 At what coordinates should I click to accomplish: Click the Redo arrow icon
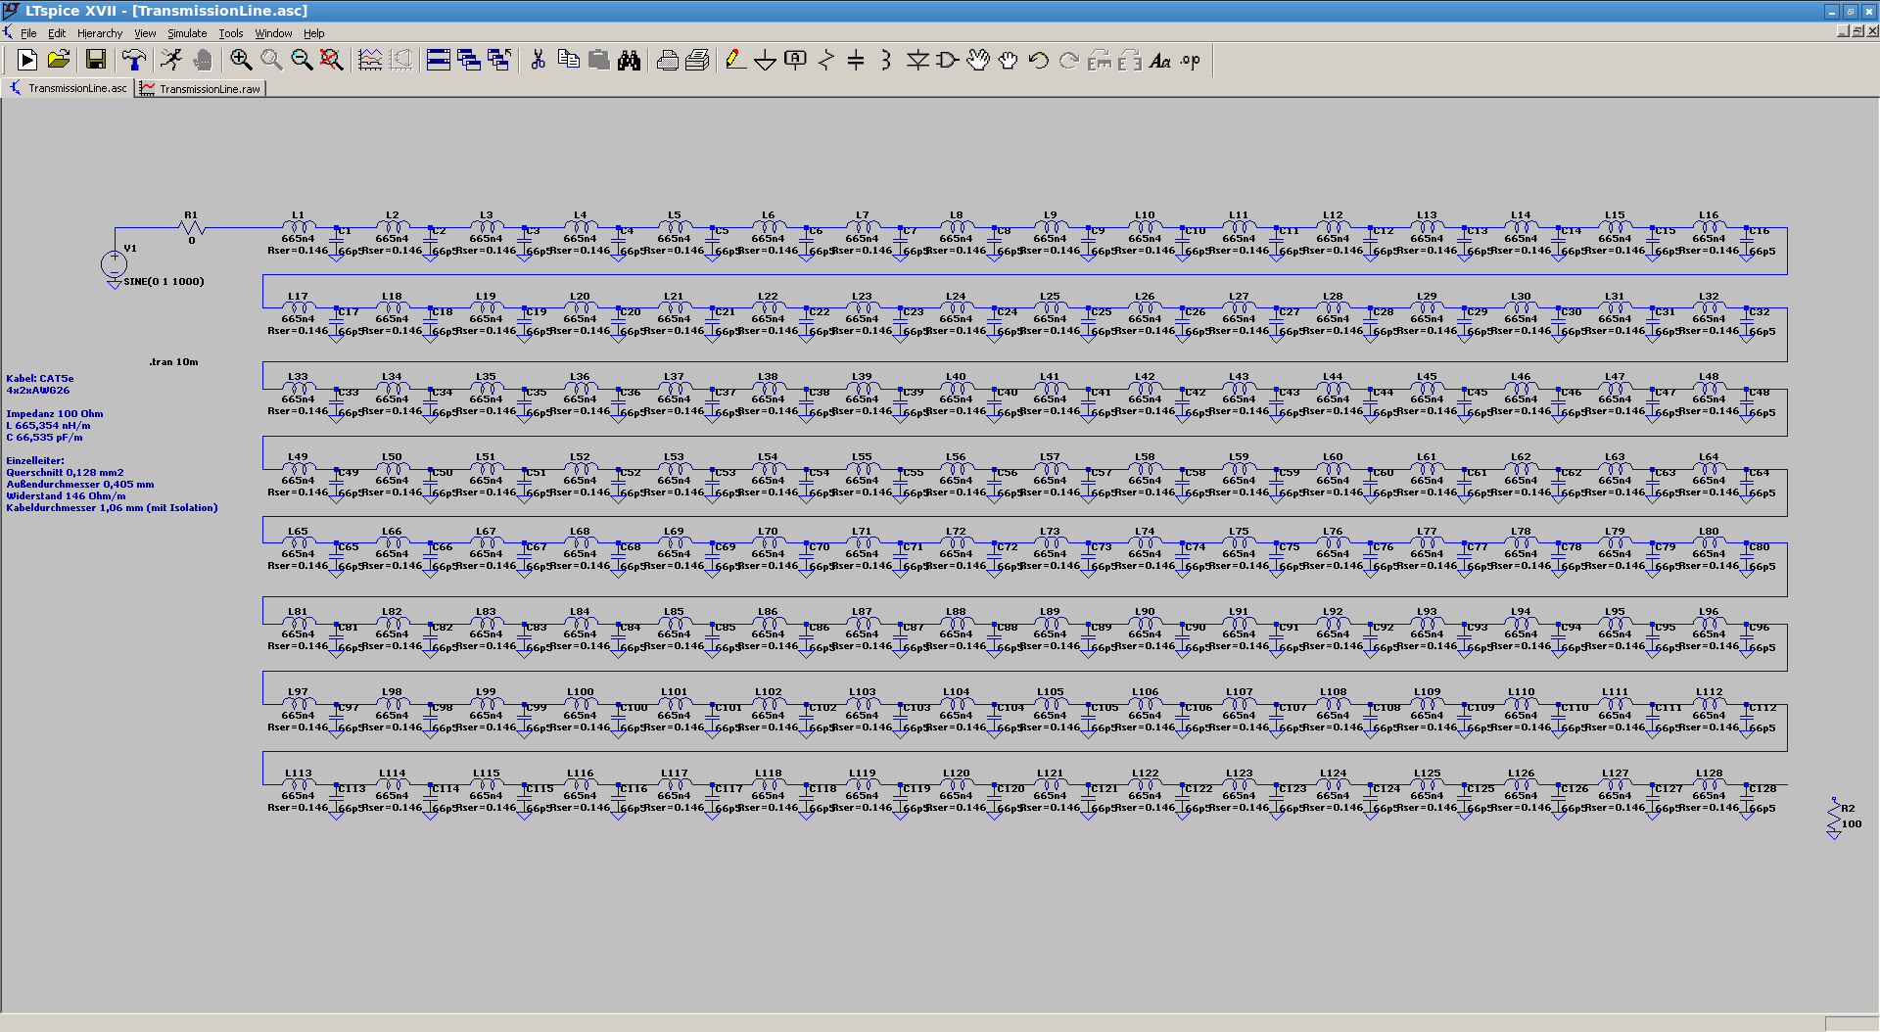1069,61
